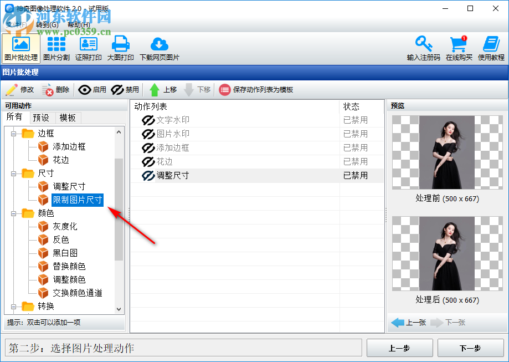The image size is (509, 362).
Task: Switch to the 模板 tab
Action: (68, 118)
